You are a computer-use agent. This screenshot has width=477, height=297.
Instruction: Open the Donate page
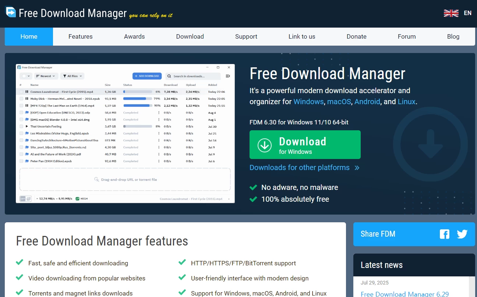coord(357,36)
